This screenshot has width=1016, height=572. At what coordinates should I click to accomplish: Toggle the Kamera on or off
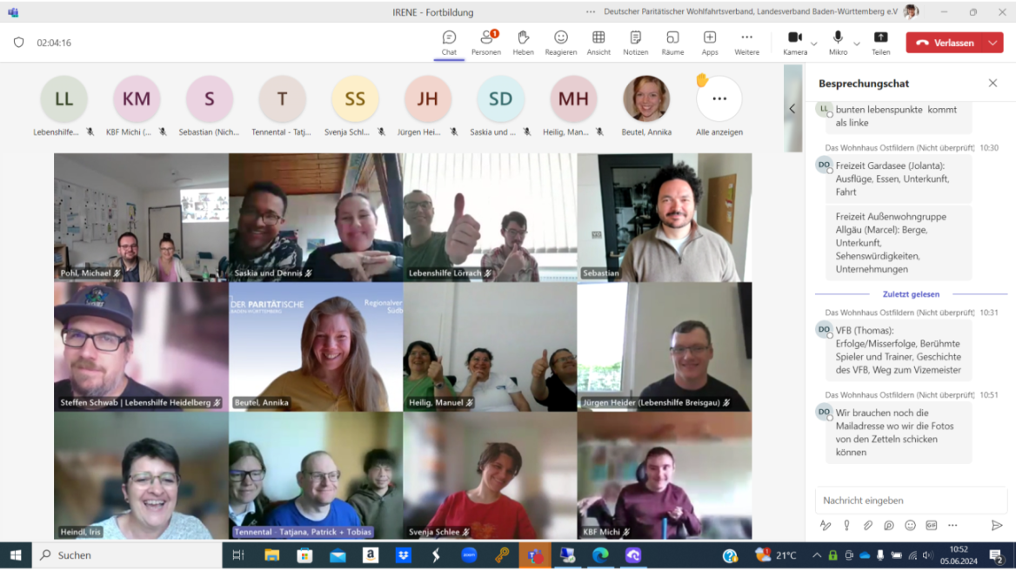pos(794,37)
